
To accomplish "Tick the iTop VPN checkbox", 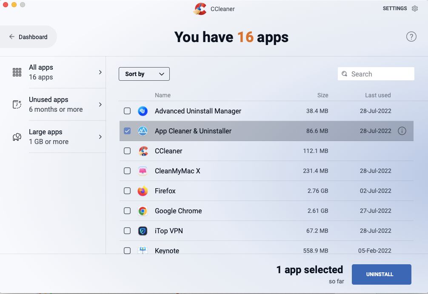I will (127, 231).
